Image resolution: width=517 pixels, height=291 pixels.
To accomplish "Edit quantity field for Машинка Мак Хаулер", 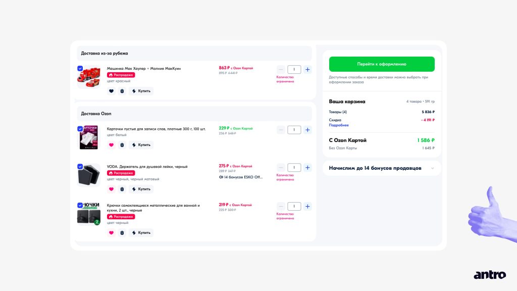I will [x=294, y=69].
